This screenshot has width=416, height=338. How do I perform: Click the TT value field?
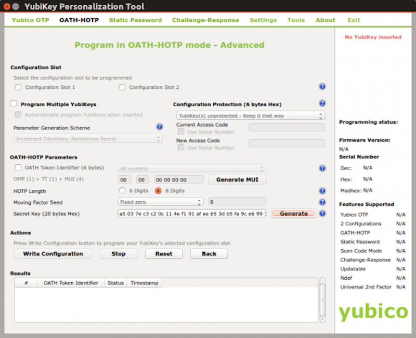(142, 179)
